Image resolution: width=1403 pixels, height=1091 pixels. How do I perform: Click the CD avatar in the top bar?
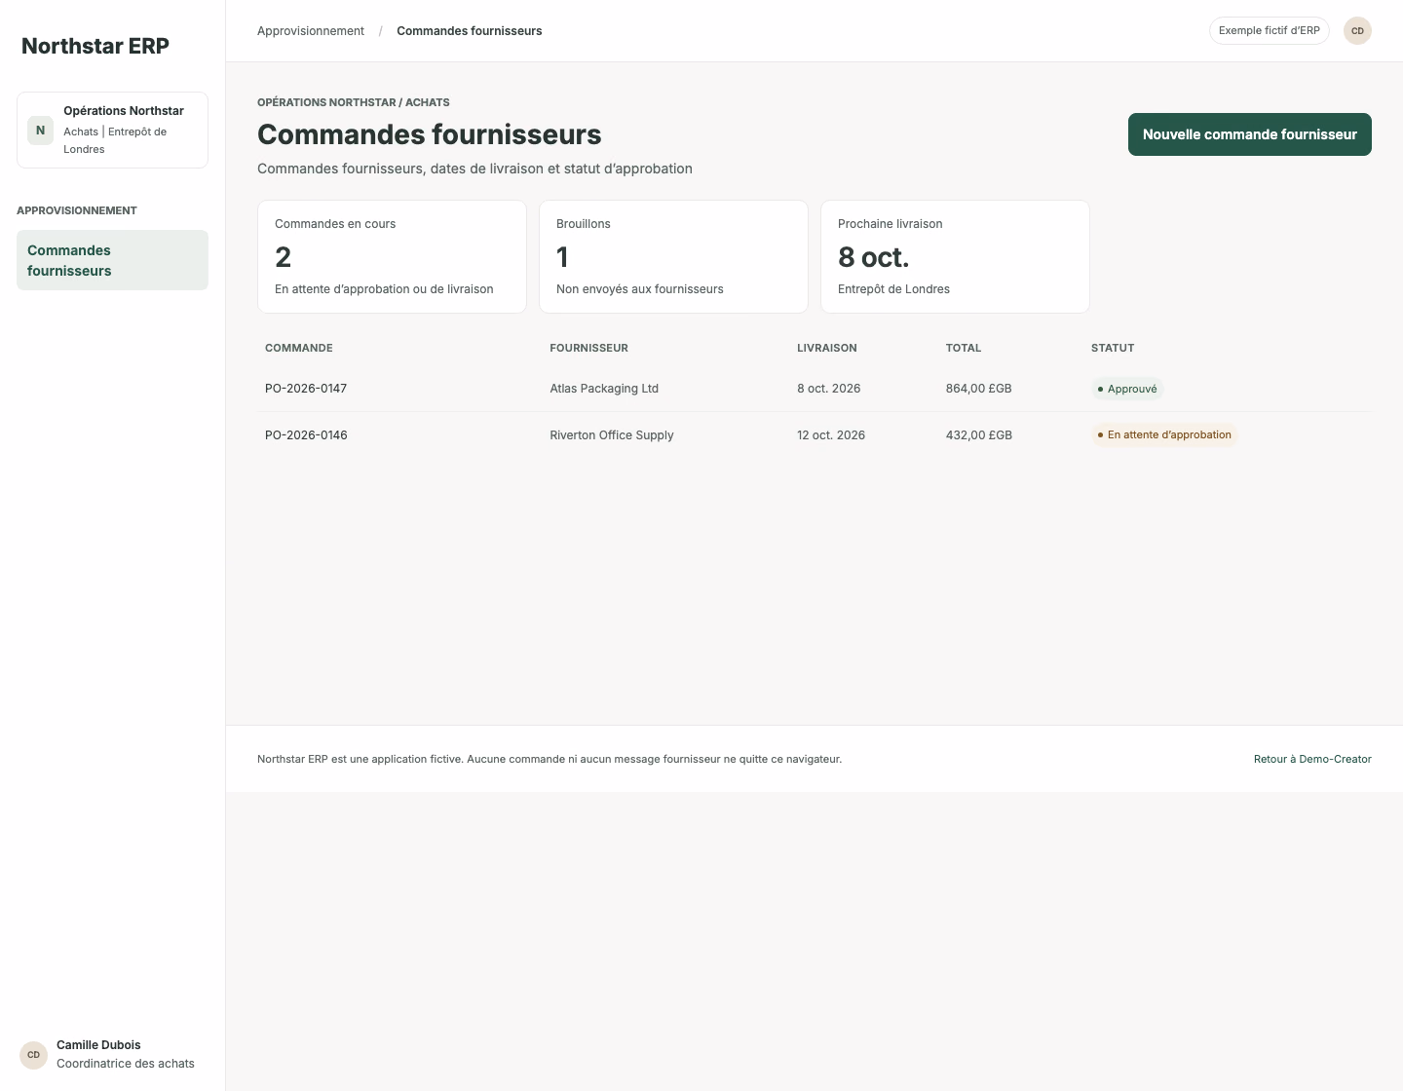pos(1357,31)
